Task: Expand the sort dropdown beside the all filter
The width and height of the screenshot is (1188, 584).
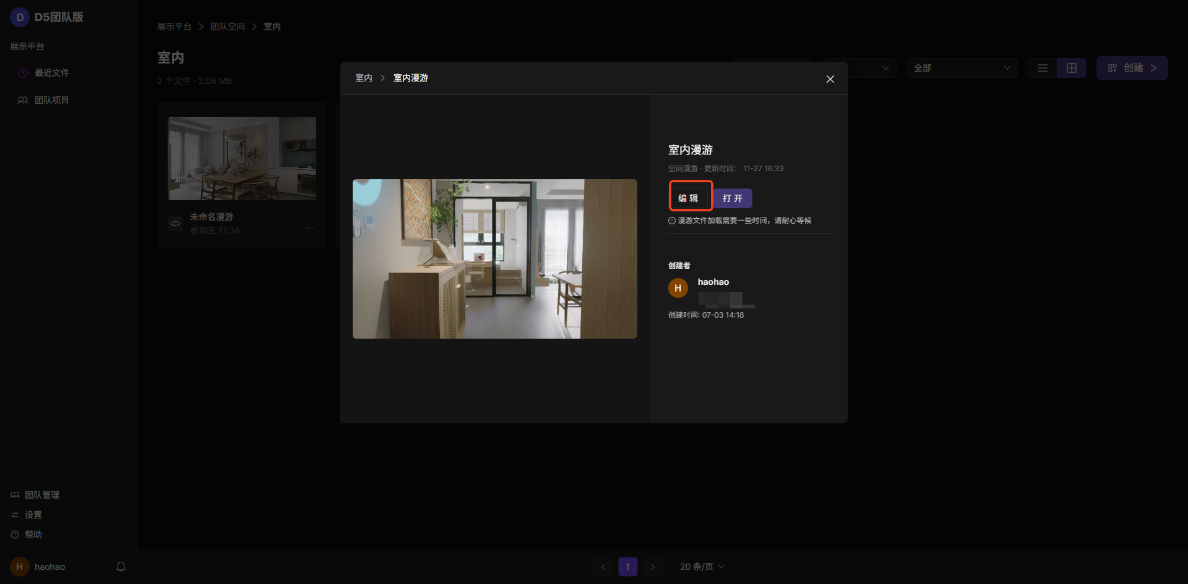Action: point(859,68)
